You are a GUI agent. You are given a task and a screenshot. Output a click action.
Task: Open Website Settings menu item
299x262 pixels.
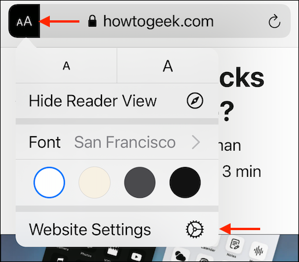117,230
